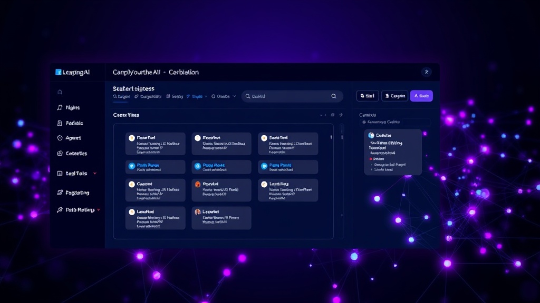
Task: Click the red-dot status line in Cofiulse card
Action: pyautogui.click(x=377, y=159)
